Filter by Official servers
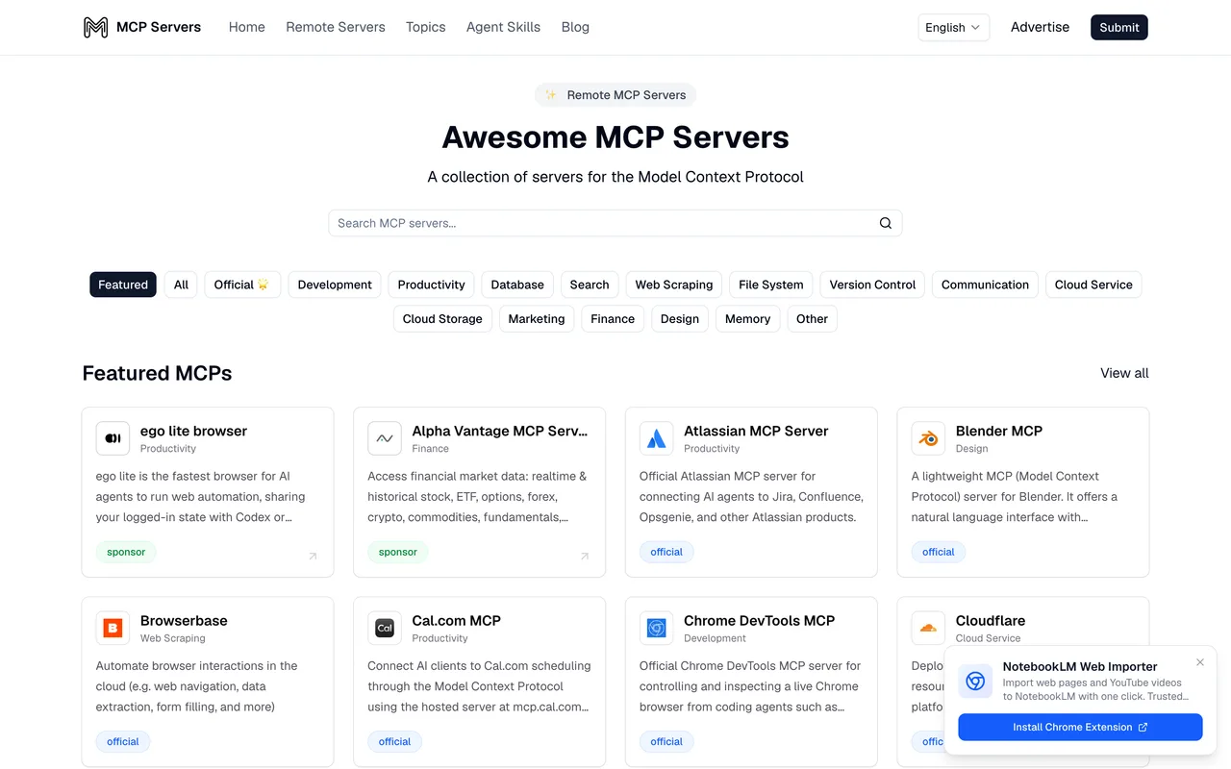The height and width of the screenshot is (769, 1231). pos(242,285)
